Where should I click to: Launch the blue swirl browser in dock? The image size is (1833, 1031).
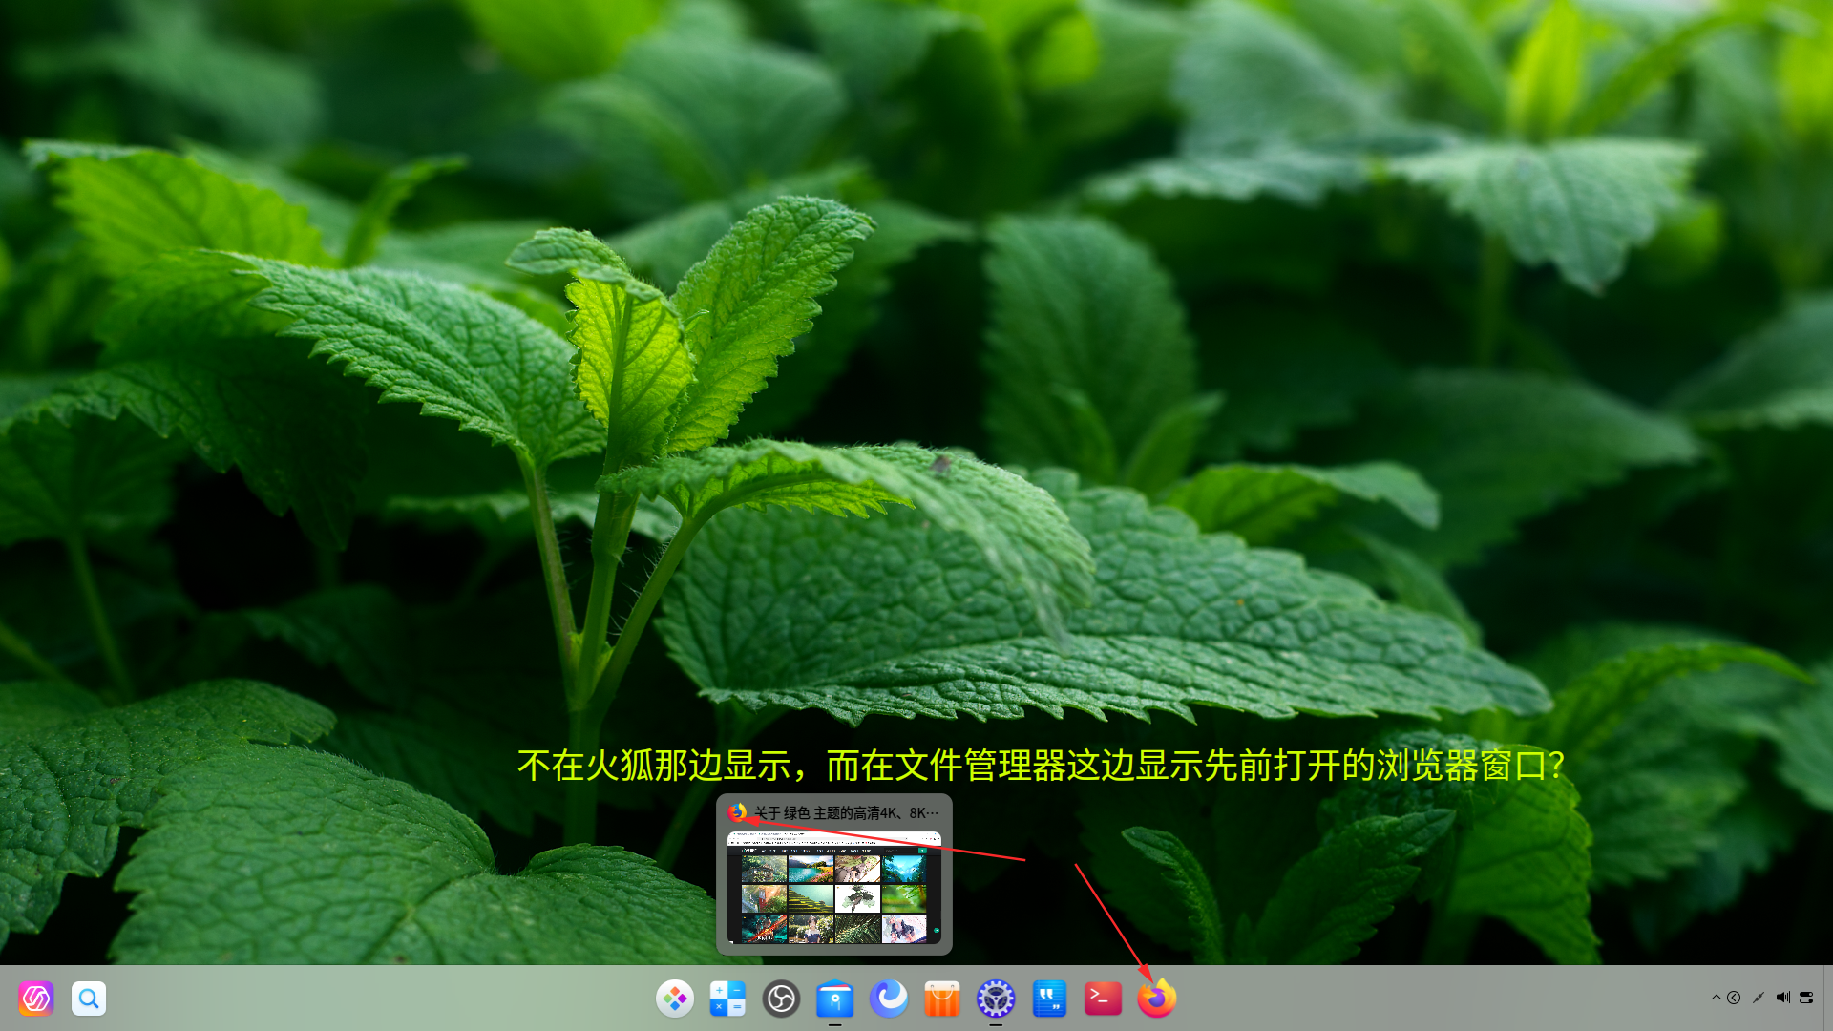tap(889, 999)
